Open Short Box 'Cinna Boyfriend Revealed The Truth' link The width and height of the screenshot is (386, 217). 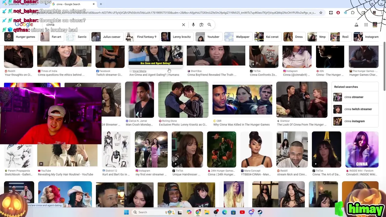tap(212, 75)
